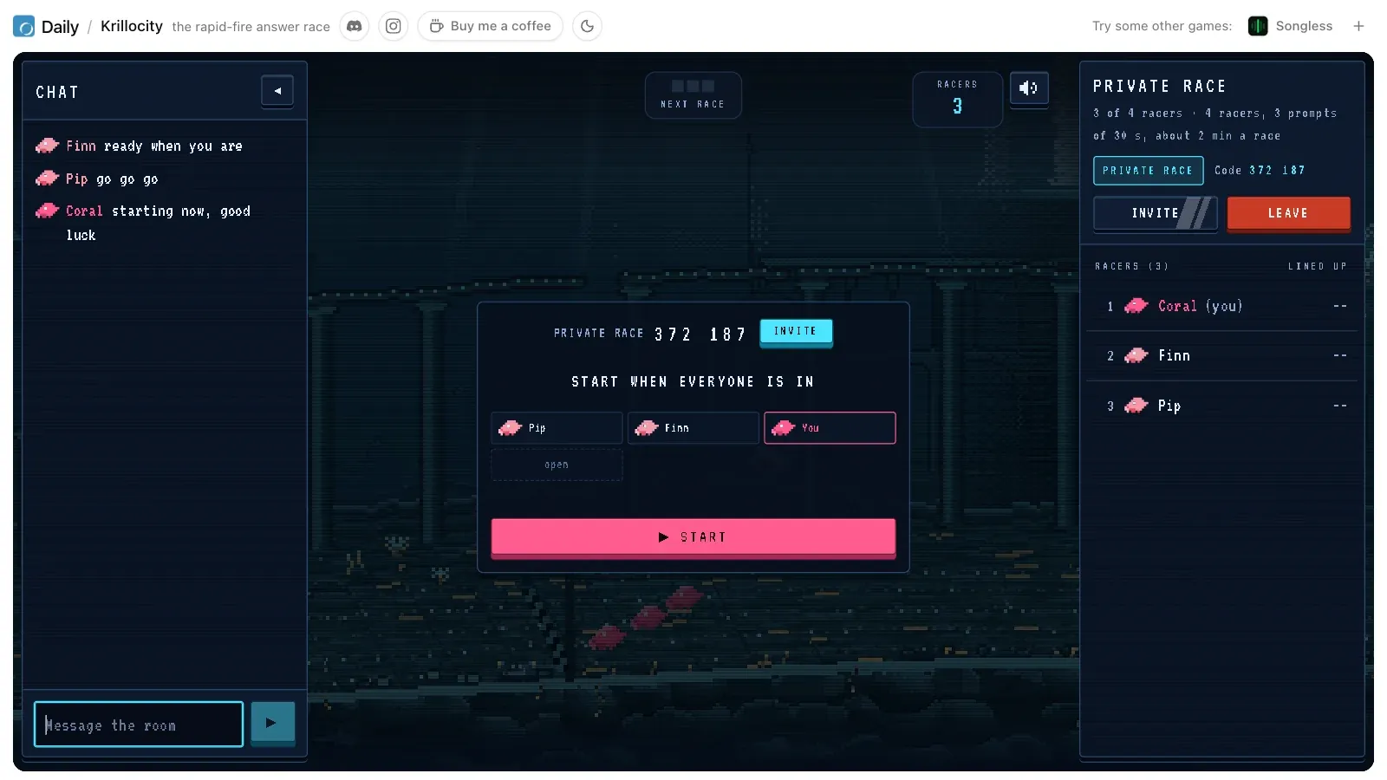This screenshot has height=780, width=1387.
Task: Select Pip in the racers list
Action: point(1222,406)
